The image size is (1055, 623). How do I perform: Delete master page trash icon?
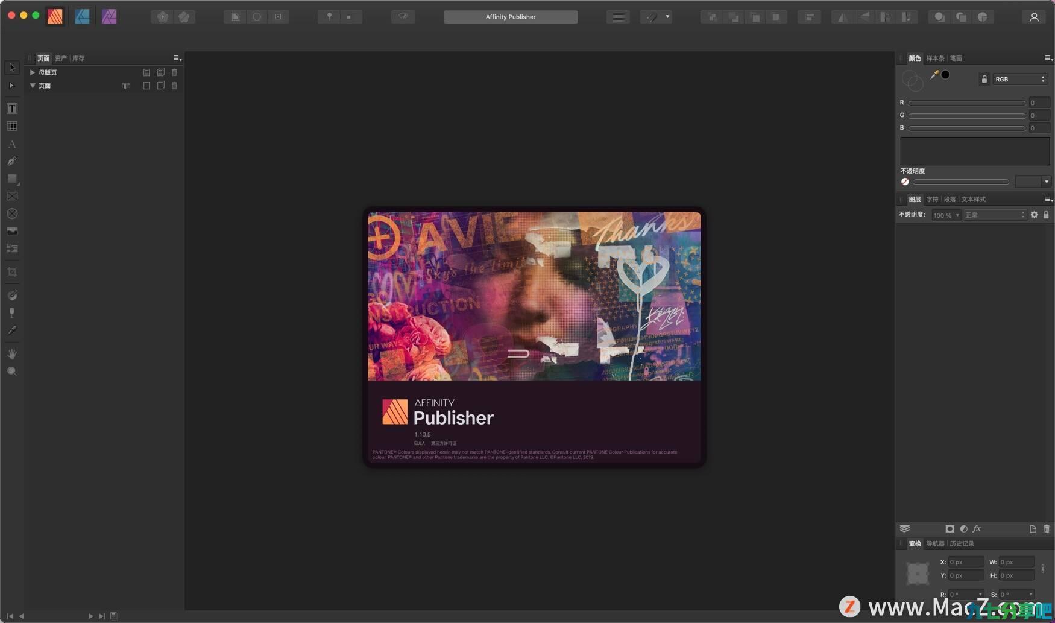tap(174, 72)
